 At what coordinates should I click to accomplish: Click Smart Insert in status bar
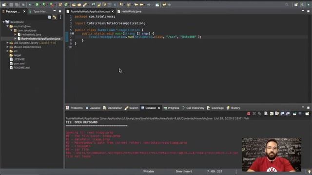(x=184, y=172)
